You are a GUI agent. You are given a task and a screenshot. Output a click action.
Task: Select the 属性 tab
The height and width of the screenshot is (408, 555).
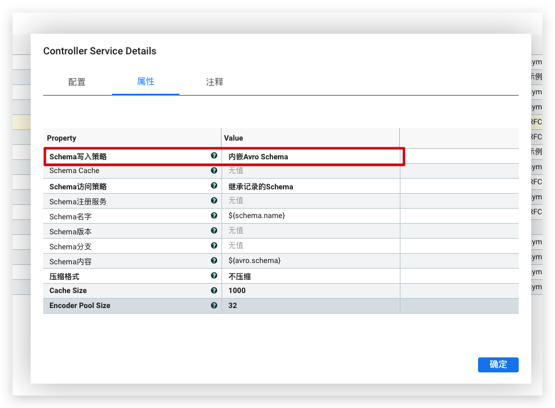point(146,82)
